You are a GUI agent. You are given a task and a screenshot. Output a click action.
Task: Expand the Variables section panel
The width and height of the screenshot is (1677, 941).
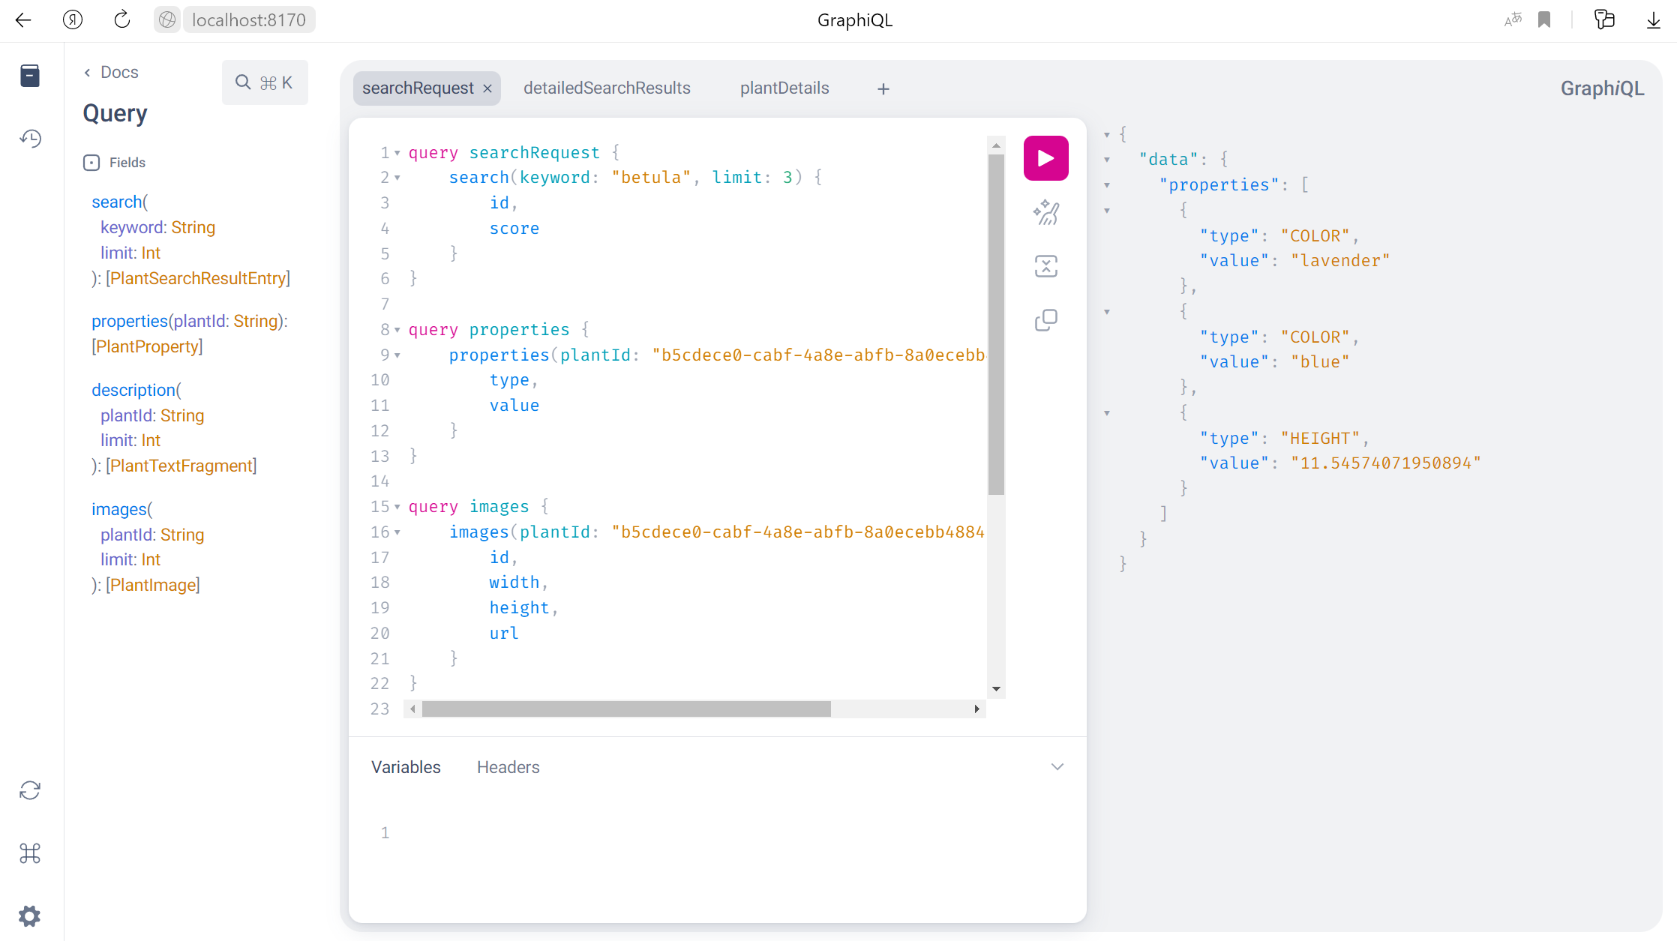tap(1056, 766)
